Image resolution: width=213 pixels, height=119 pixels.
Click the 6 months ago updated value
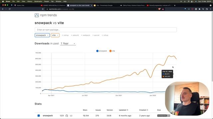(x=125, y=116)
